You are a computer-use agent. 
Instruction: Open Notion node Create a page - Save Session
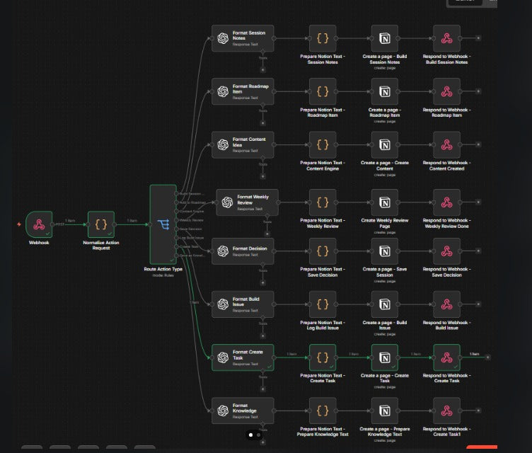coord(385,251)
